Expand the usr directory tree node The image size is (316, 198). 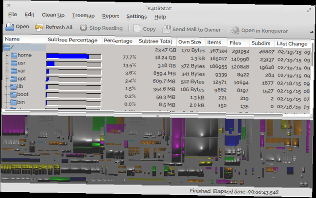pyautogui.click(x=7, y=63)
